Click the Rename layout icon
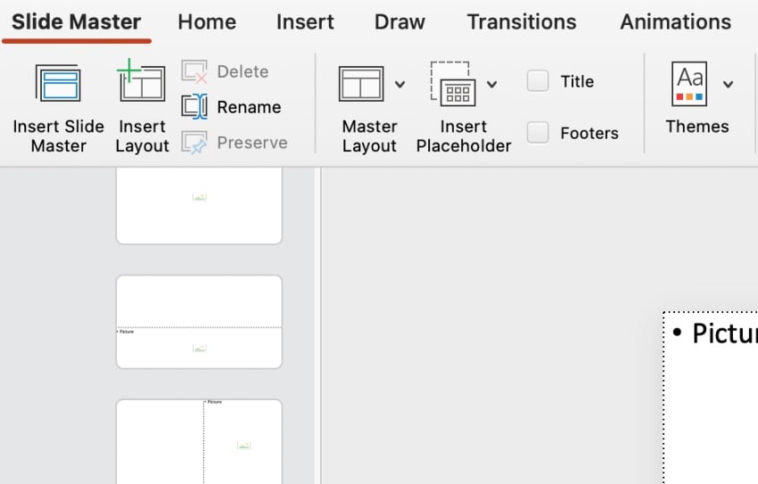Screen dimensions: 758x484 194,107
